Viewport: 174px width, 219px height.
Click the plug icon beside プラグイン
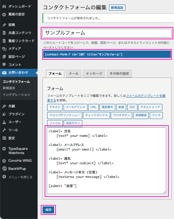tap(4, 114)
